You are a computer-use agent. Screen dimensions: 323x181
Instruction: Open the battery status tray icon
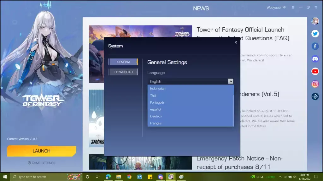pos(290,177)
